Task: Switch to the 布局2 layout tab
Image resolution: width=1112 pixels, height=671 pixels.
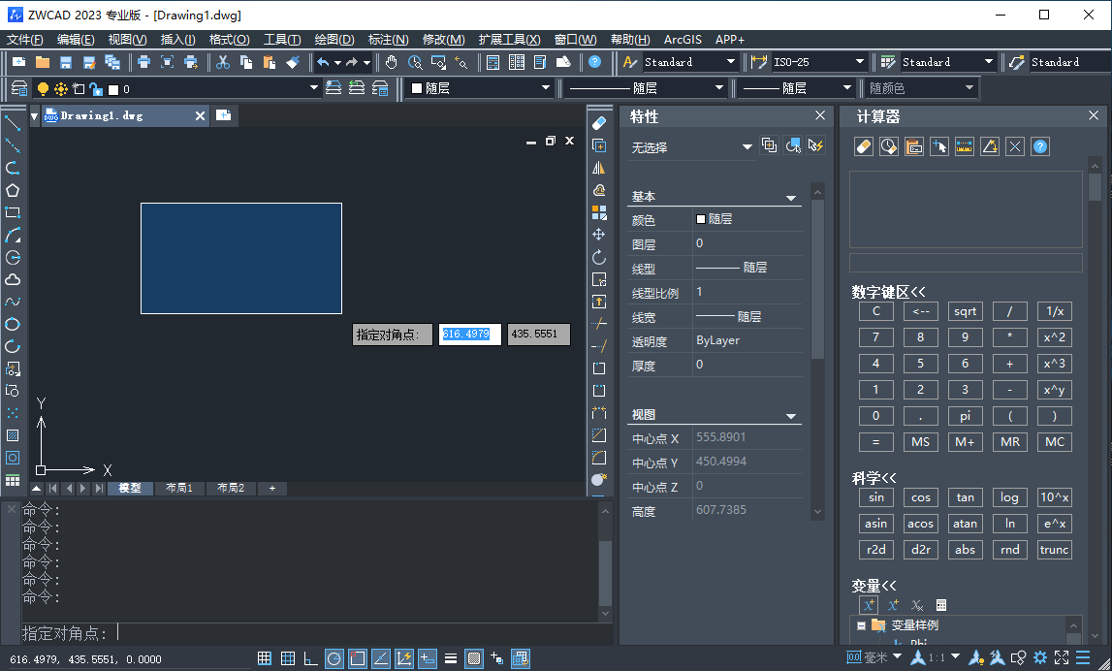Action: 231,488
